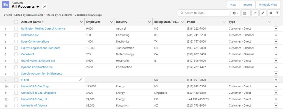Viewport: 283px width, 109px height.
Task: Click the Search this list field
Action: pos(204,13)
